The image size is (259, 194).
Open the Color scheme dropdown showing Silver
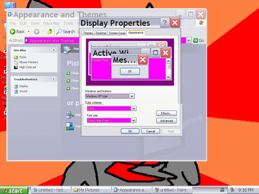point(134,109)
